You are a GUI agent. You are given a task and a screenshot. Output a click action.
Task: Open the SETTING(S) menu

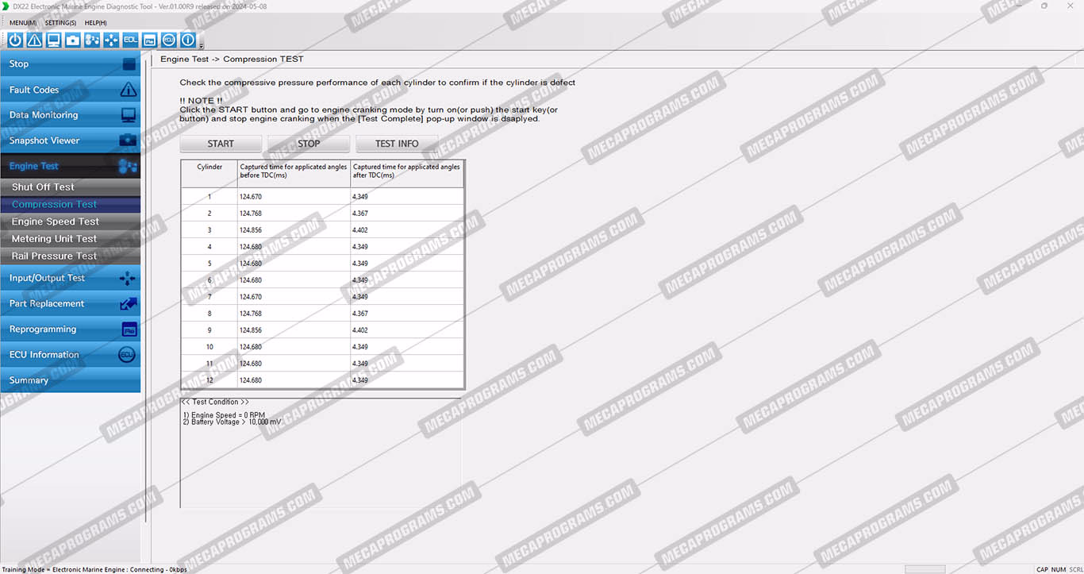click(x=60, y=23)
